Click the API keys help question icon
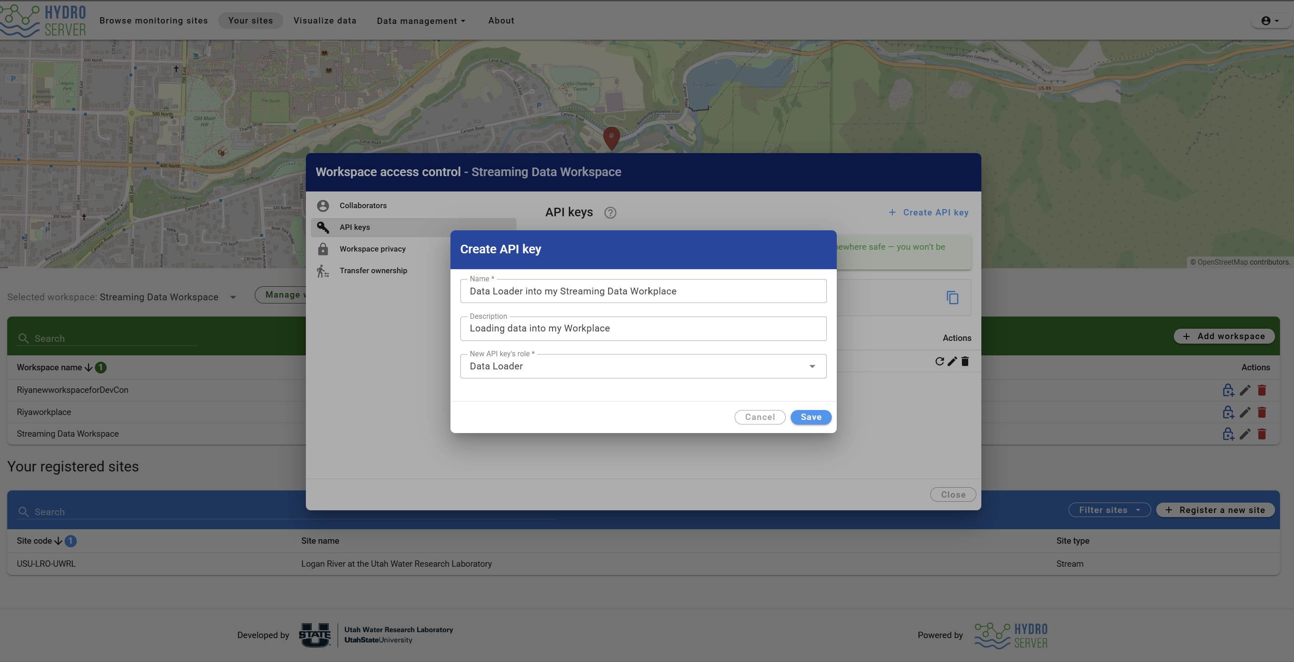Image resolution: width=1294 pixels, height=662 pixels. coord(610,213)
